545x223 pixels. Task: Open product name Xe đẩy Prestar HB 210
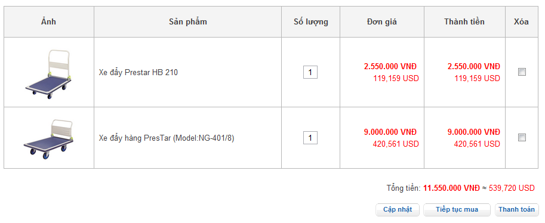(138, 73)
